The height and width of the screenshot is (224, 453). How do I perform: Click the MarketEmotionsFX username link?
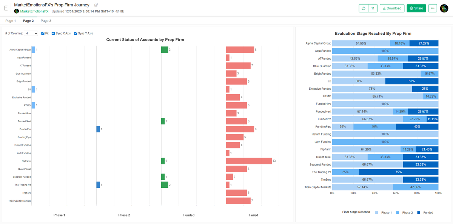click(33, 11)
